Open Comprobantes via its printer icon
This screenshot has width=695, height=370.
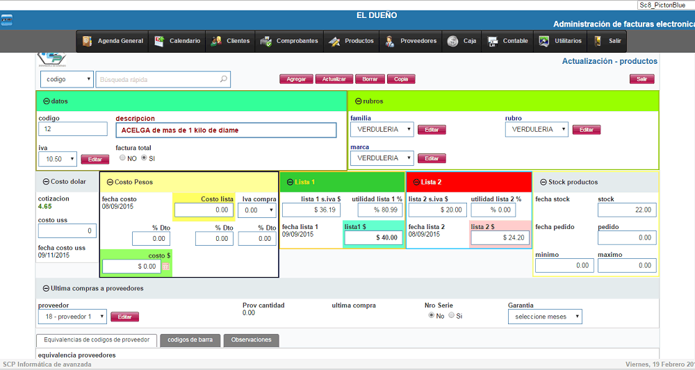[265, 41]
